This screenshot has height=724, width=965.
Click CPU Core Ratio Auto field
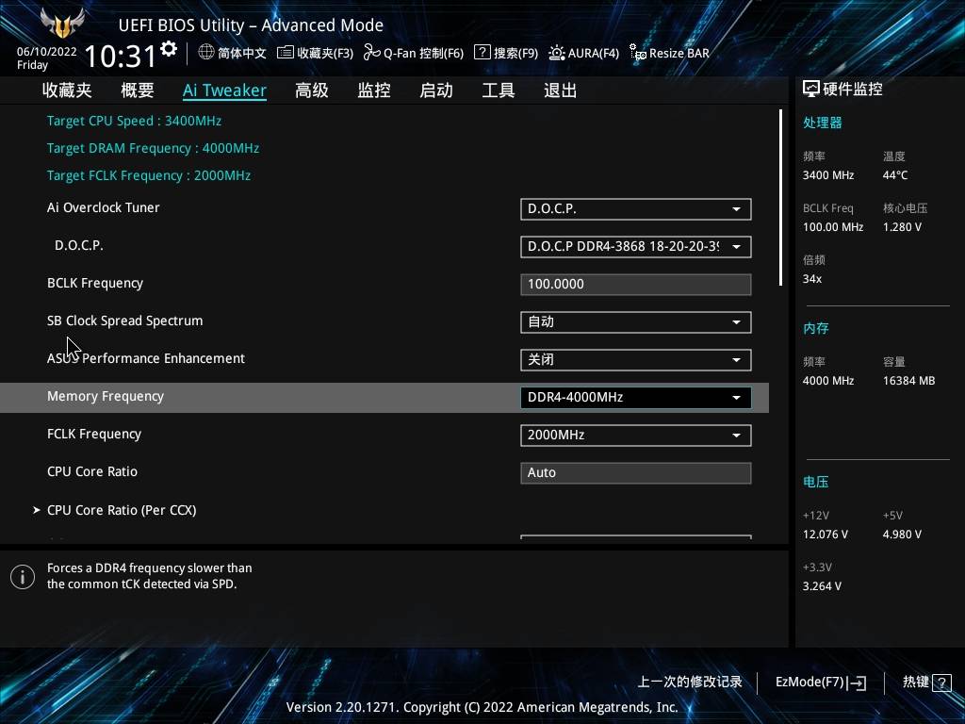click(x=636, y=473)
